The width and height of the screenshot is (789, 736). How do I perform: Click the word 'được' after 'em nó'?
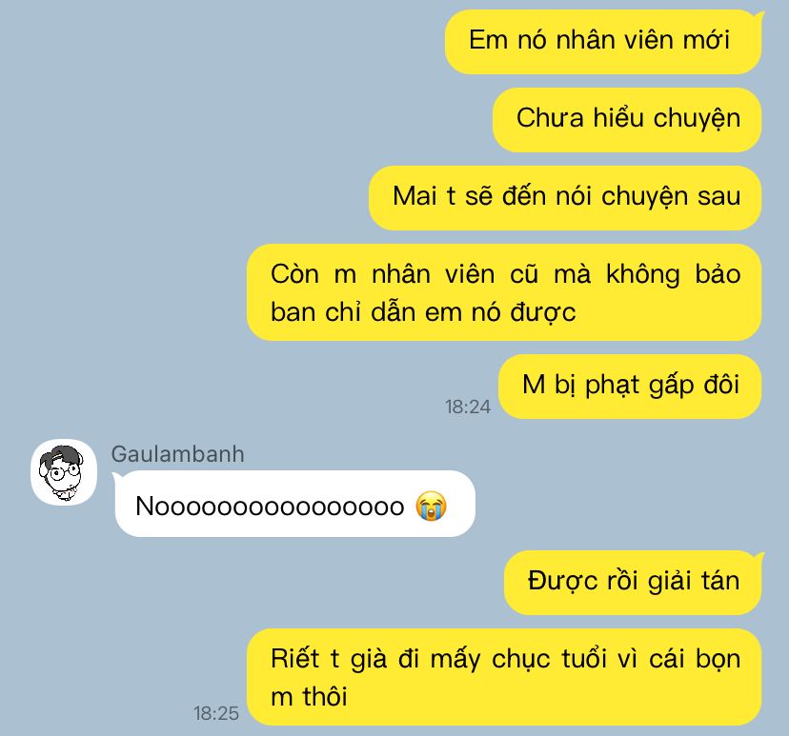[543, 312]
